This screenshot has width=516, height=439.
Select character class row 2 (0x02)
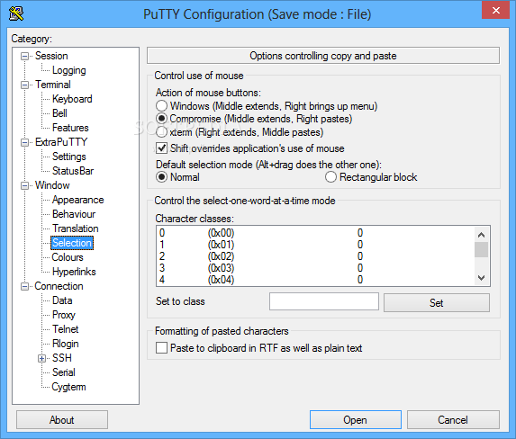pos(315,256)
